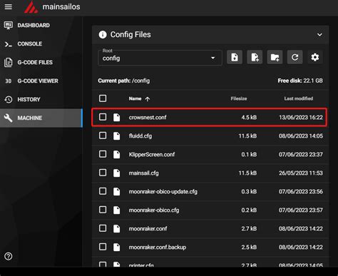Open the hamburger navigation menu
The height and width of the screenshot is (276, 338).
[x=9, y=6]
